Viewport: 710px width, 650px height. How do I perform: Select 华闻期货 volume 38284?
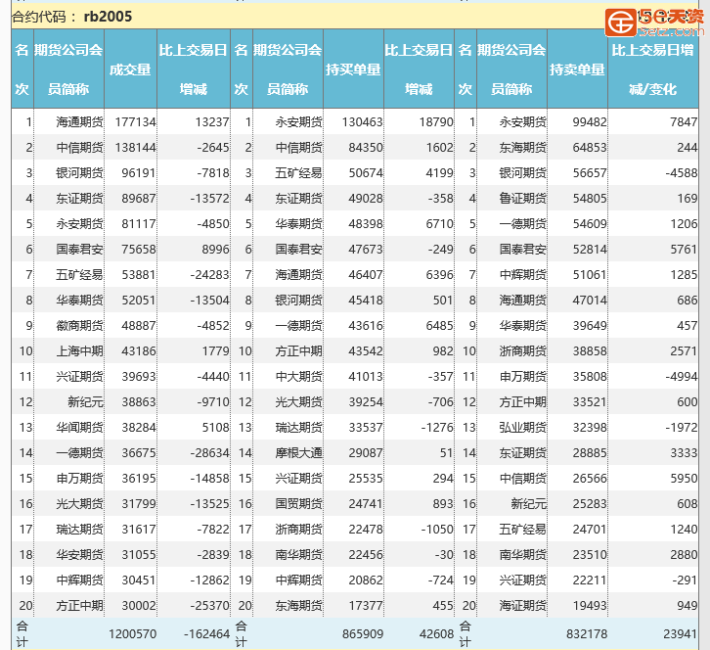pyautogui.click(x=139, y=427)
